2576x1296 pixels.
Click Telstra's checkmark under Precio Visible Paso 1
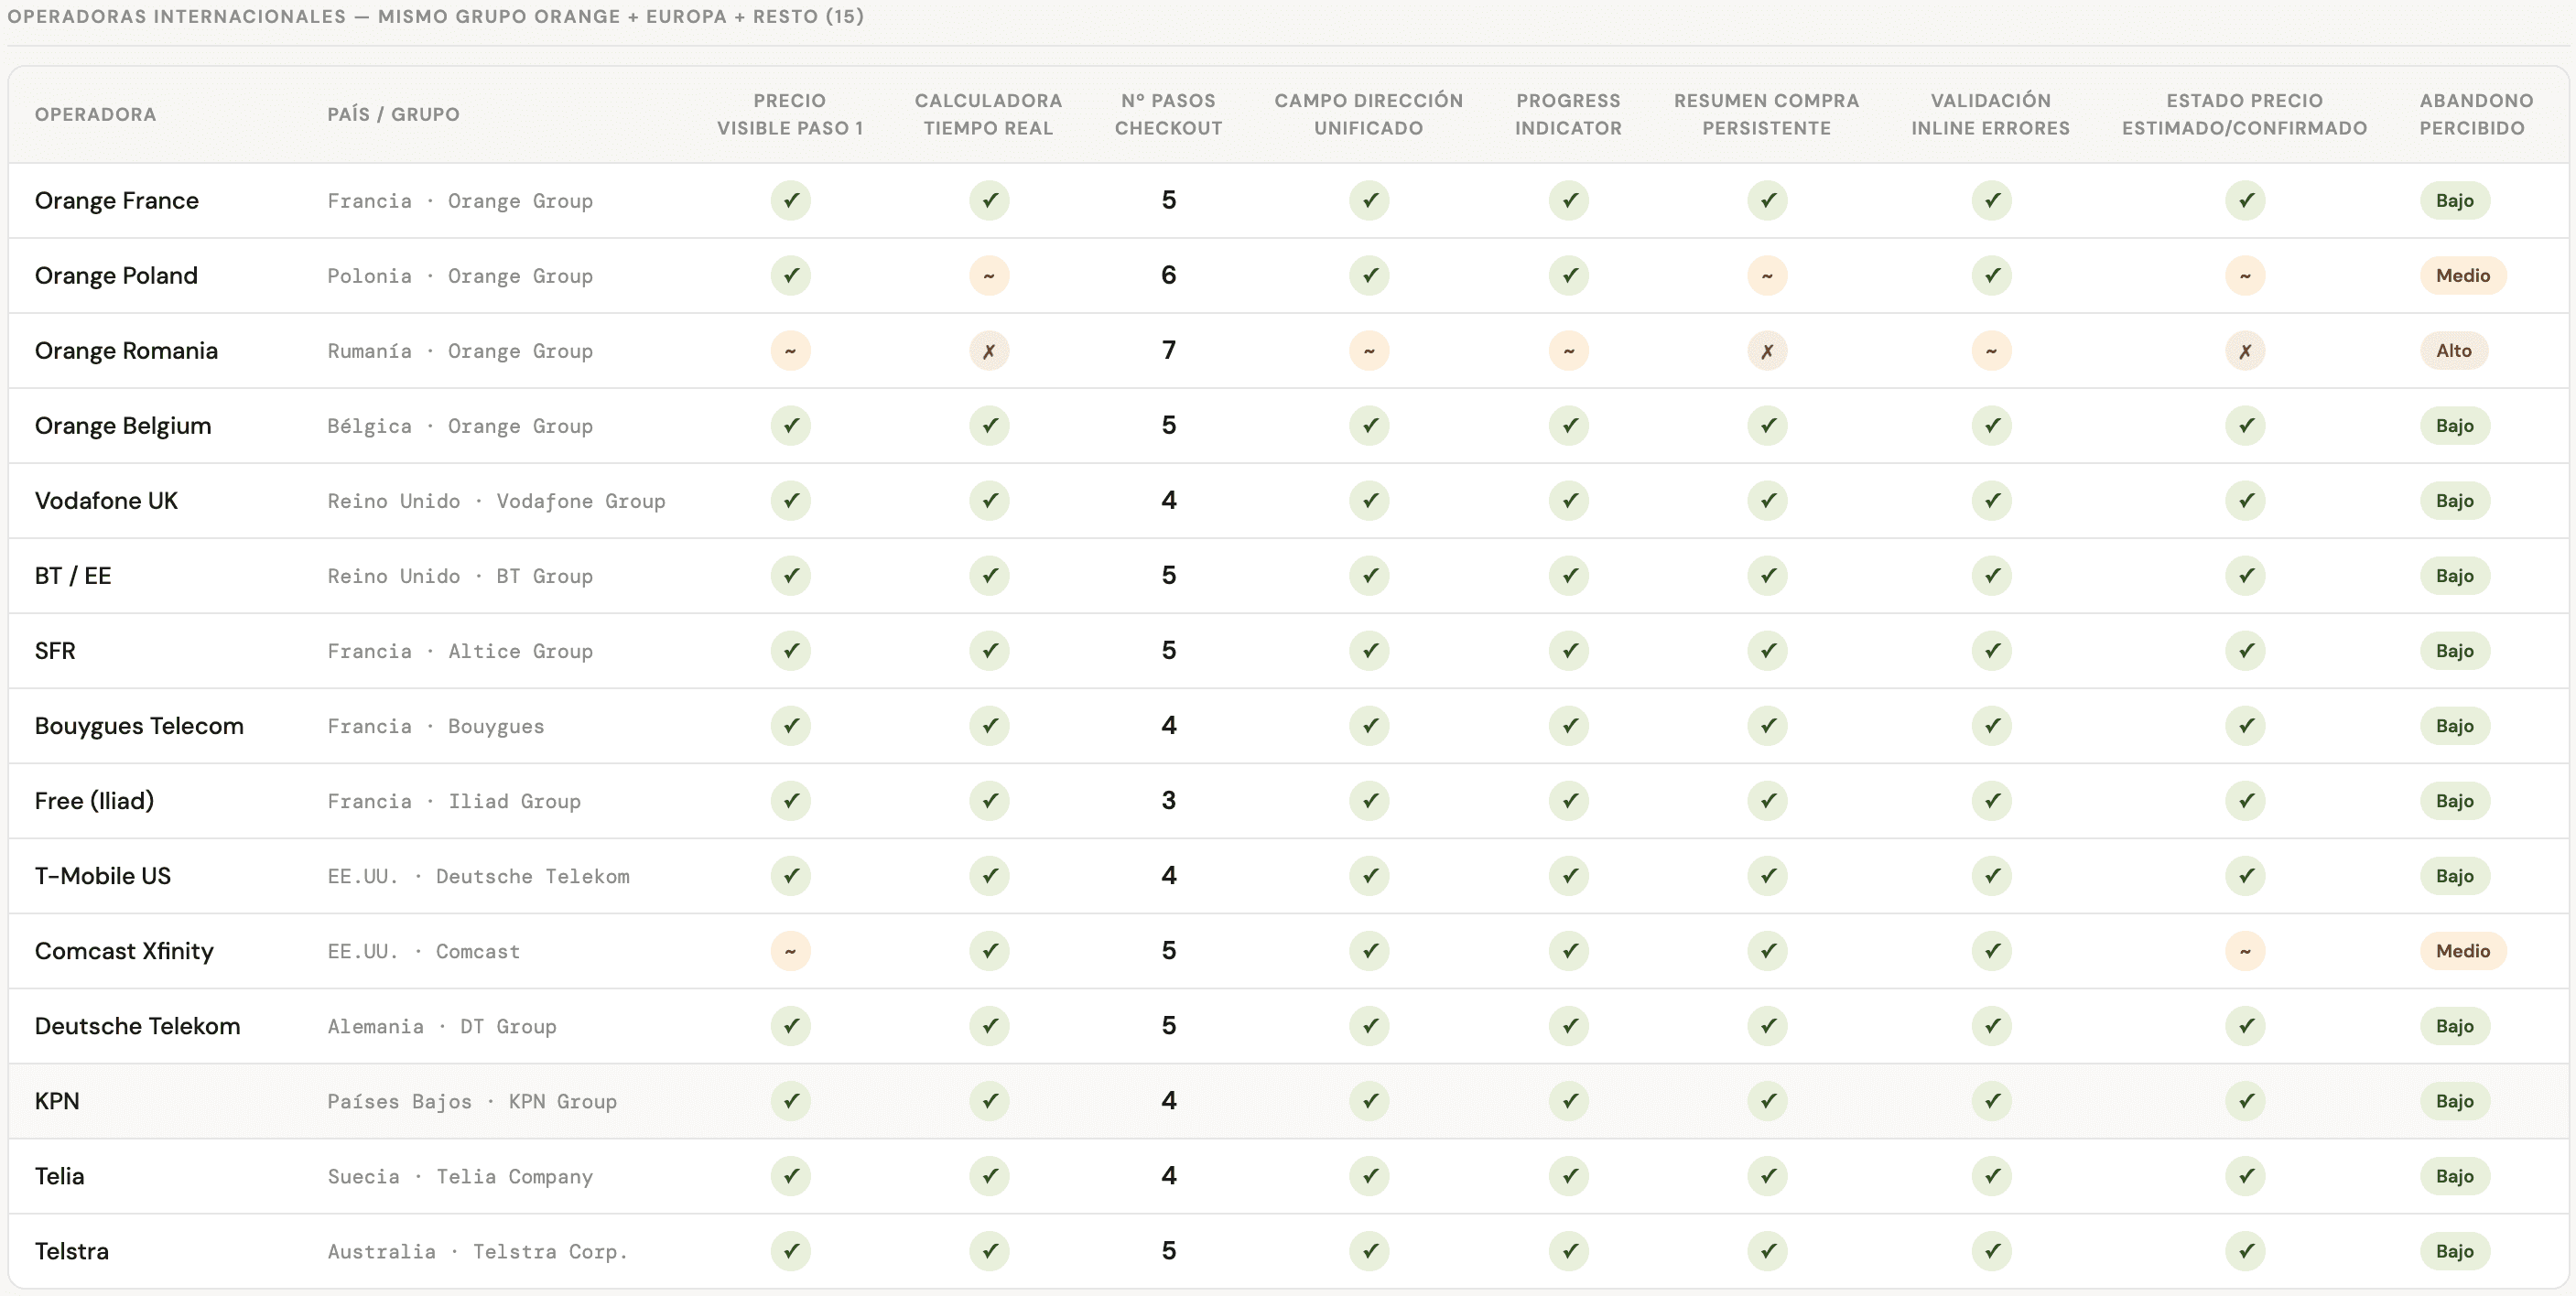(x=790, y=1250)
